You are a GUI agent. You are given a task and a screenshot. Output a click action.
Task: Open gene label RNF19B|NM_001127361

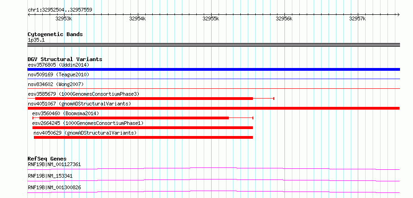[54, 164]
